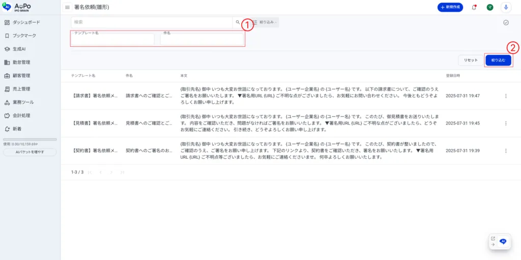Select 【契約書】署名依頼メ… template name
The height and width of the screenshot is (260, 521).
(94, 151)
